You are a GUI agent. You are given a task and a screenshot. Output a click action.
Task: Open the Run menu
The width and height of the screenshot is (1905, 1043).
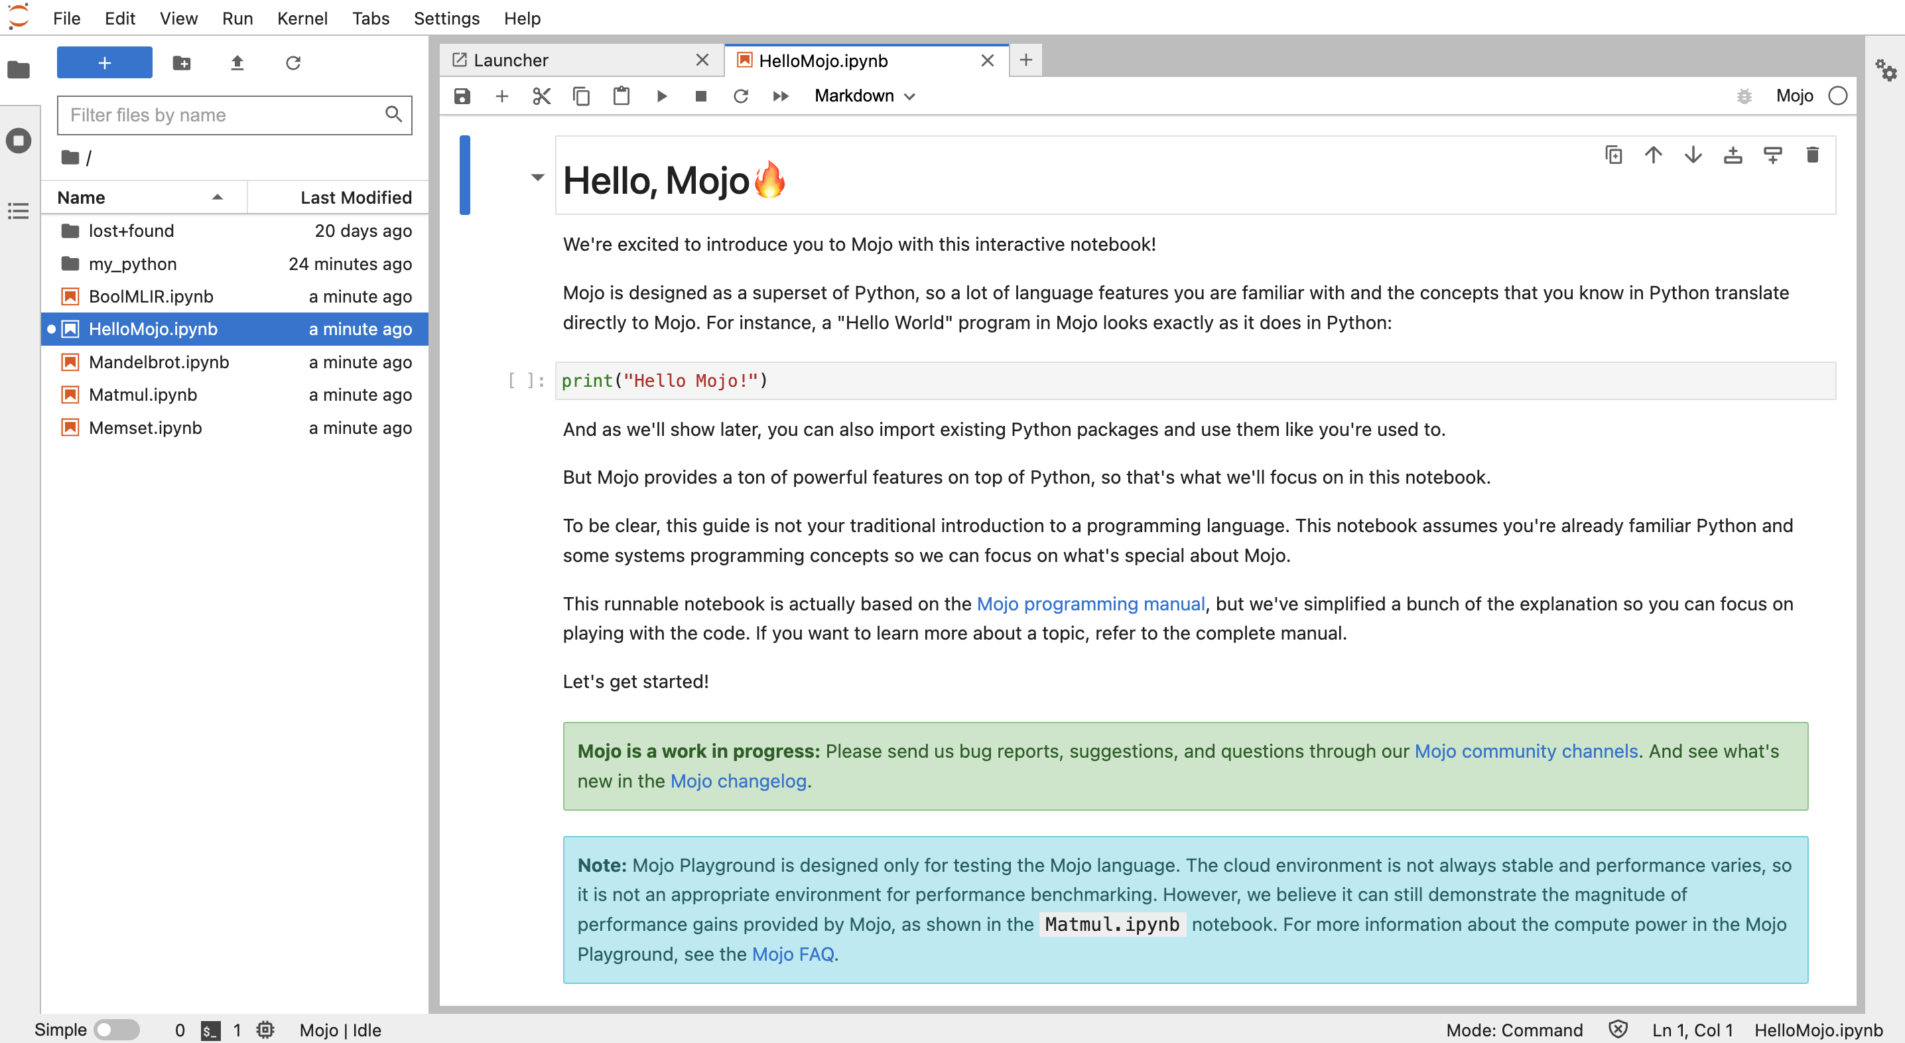pyautogui.click(x=237, y=18)
